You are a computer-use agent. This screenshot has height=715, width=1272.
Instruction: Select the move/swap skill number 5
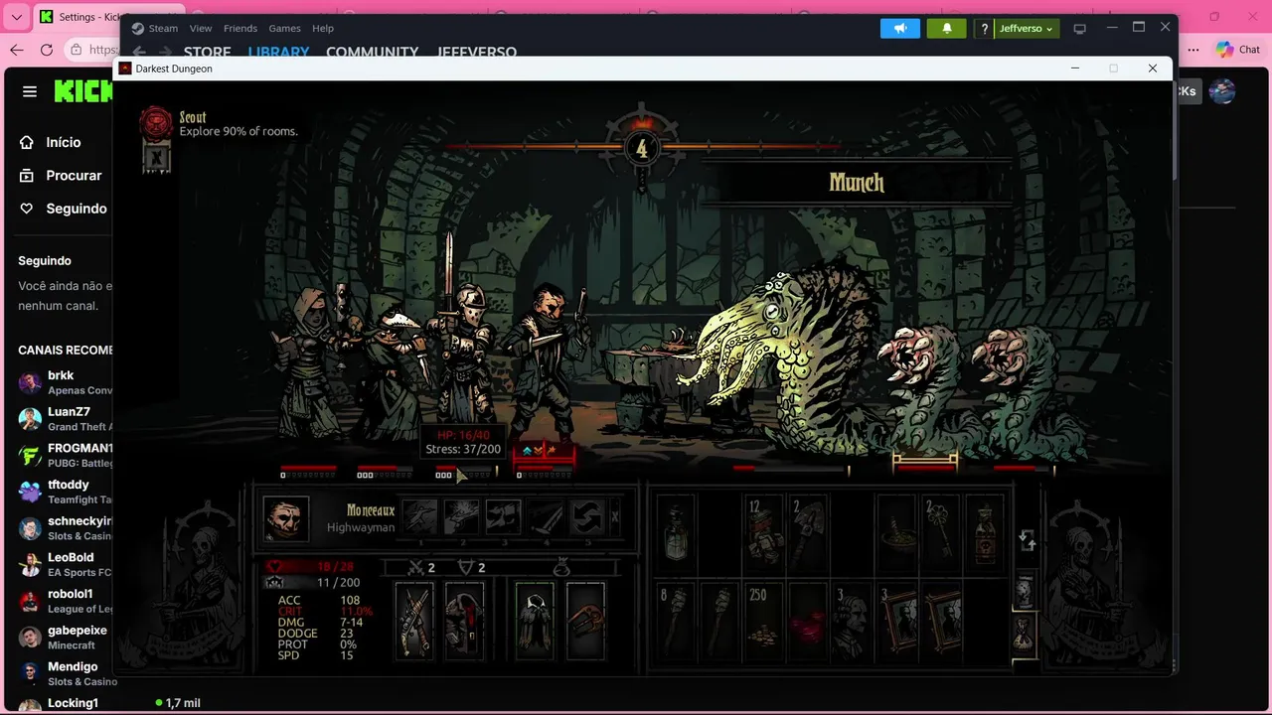pyautogui.click(x=587, y=517)
